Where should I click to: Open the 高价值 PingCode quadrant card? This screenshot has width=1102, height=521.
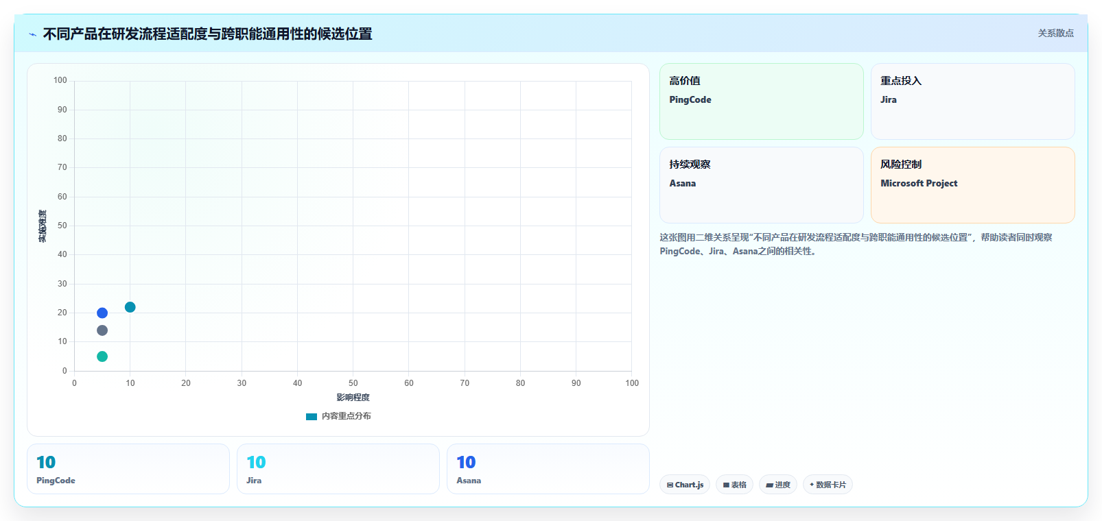(762, 101)
